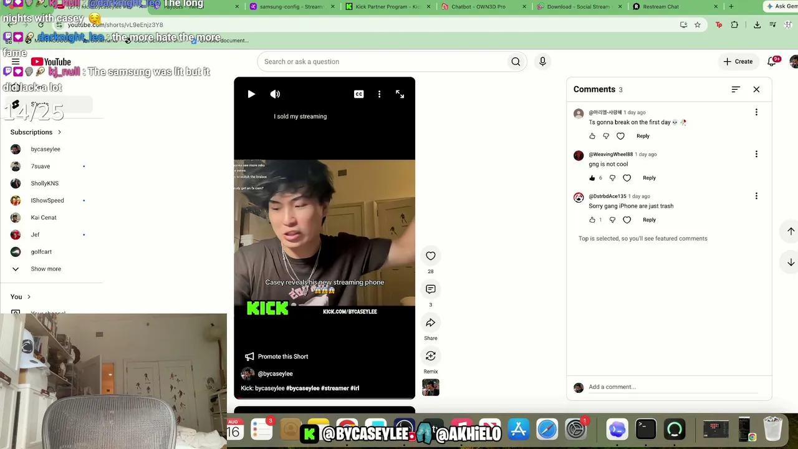This screenshot has width=798, height=449.
Task: Open Safari in the Dock
Action: [x=547, y=430]
